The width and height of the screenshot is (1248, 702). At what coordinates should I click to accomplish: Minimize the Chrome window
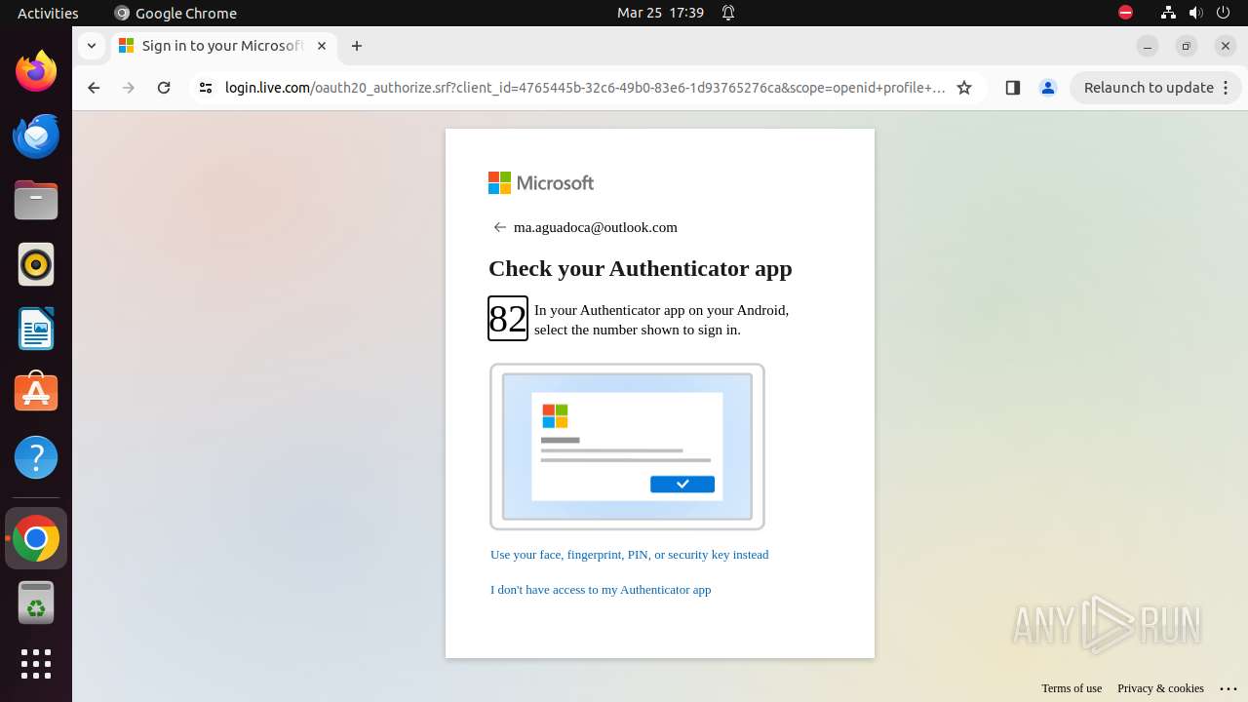click(1148, 46)
